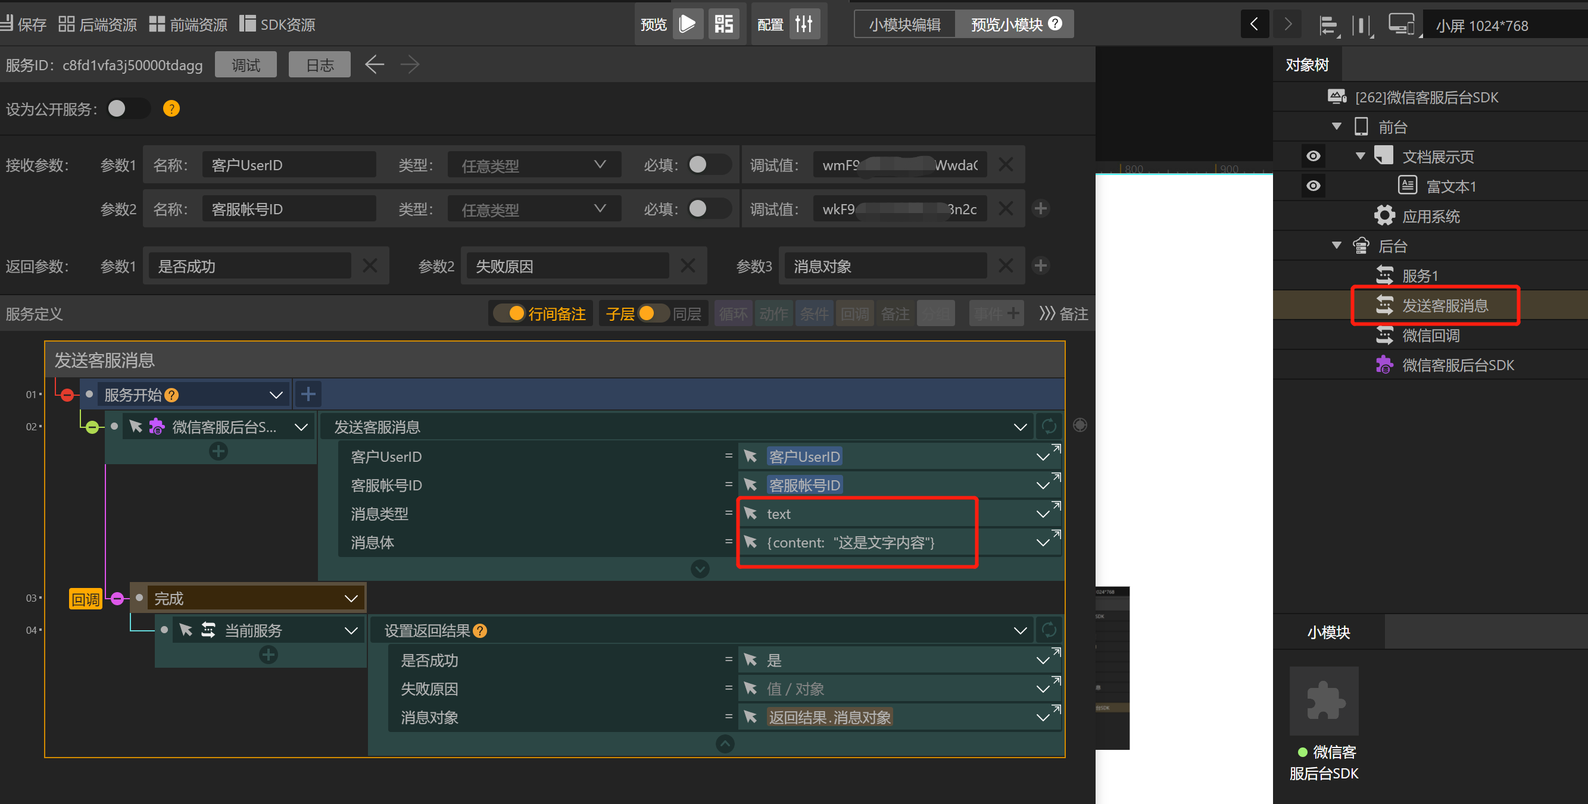Click the 调试 button
The width and height of the screenshot is (1588, 804).
coord(245,65)
